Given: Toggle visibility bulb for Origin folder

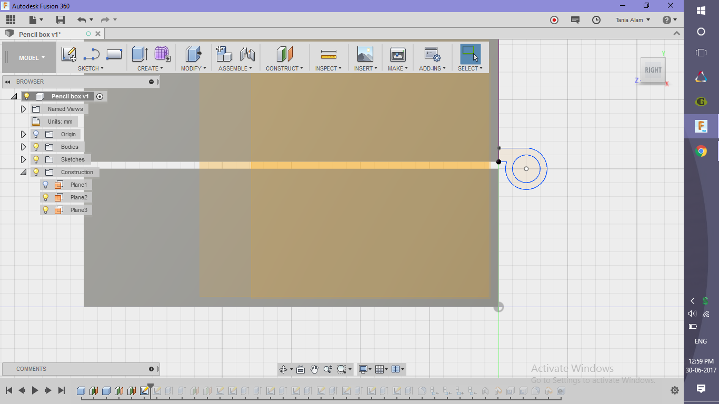Looking at the screenshot, I should pyautogui.click(x=36, y=134).
